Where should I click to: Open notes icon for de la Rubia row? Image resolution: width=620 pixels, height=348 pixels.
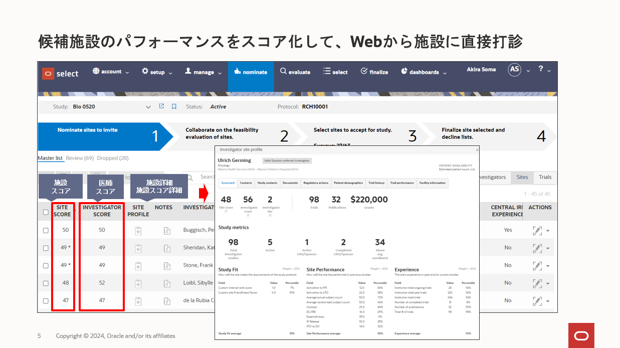click(167, 300)
